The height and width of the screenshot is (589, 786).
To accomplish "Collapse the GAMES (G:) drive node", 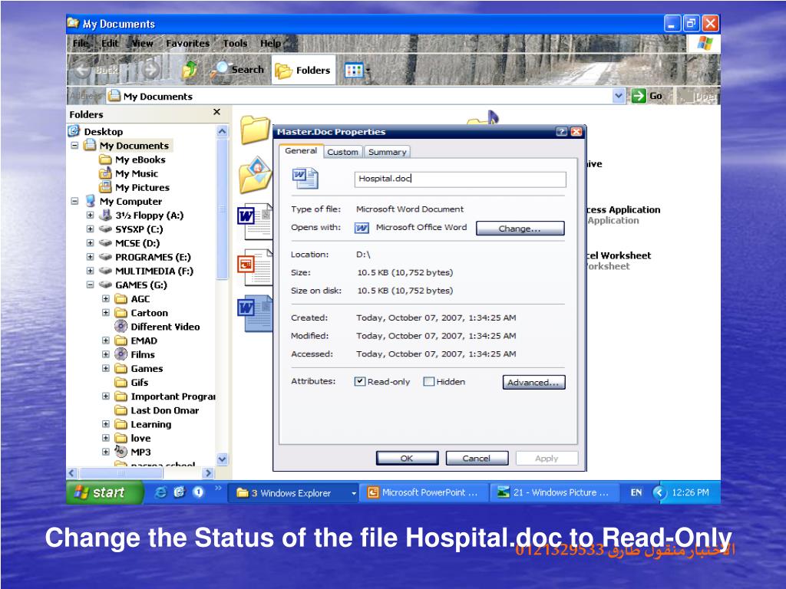I will pos(91,285).
